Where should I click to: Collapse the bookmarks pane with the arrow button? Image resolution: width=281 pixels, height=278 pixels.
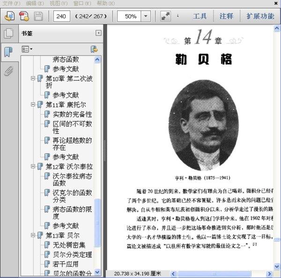coord(98,33)
